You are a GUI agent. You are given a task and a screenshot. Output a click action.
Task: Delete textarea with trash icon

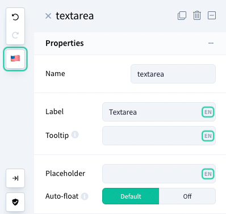197,15
